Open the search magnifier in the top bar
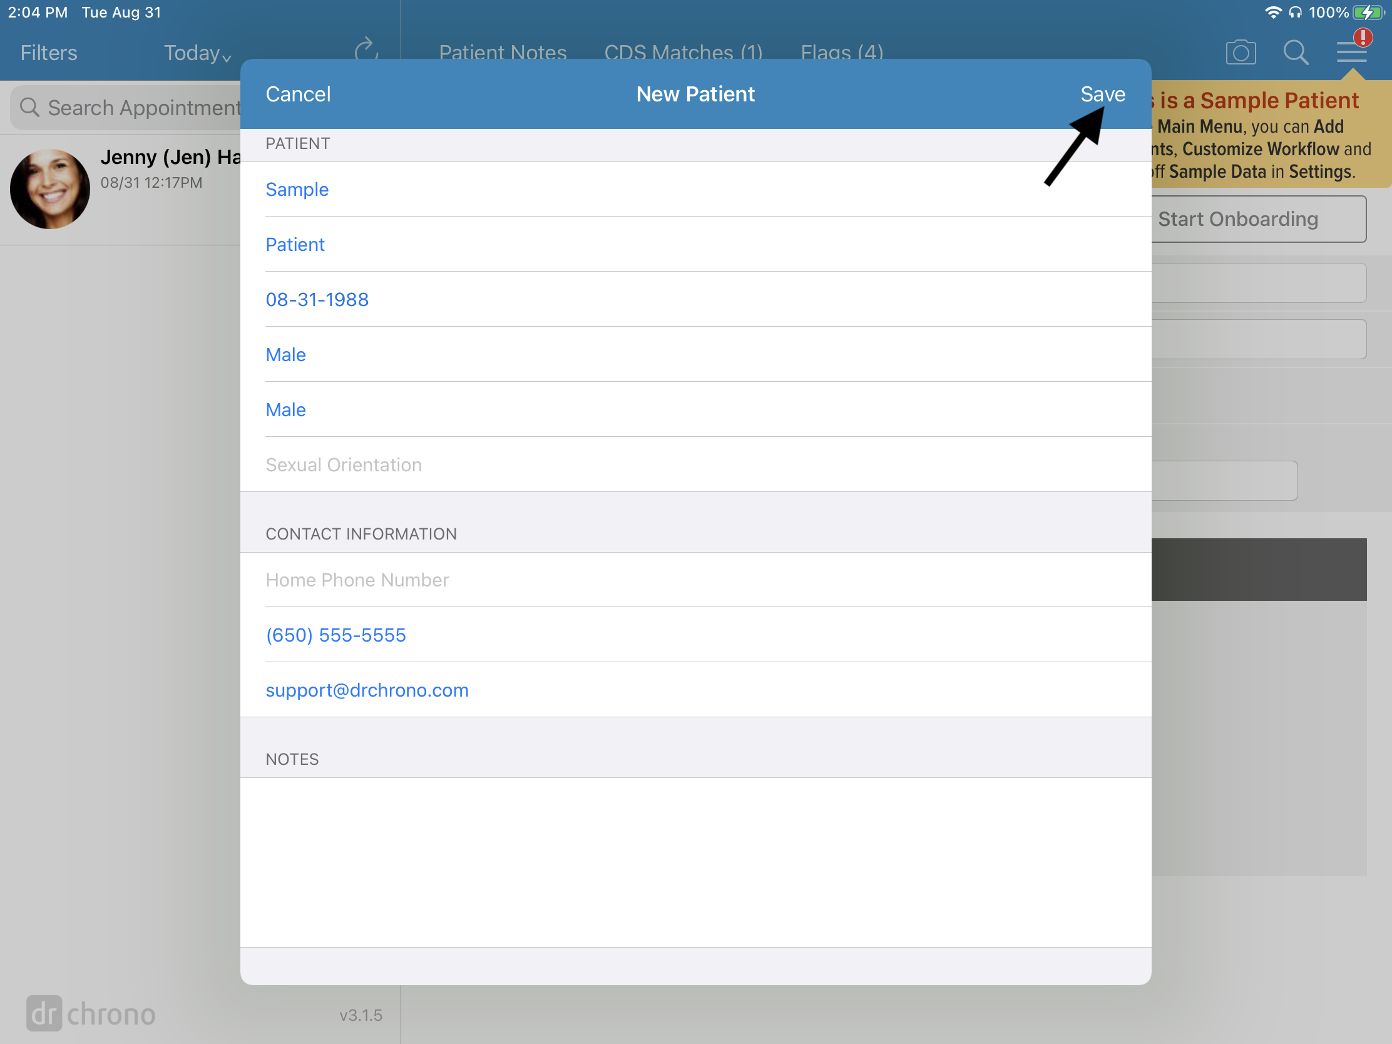 tap(1296, 52)
